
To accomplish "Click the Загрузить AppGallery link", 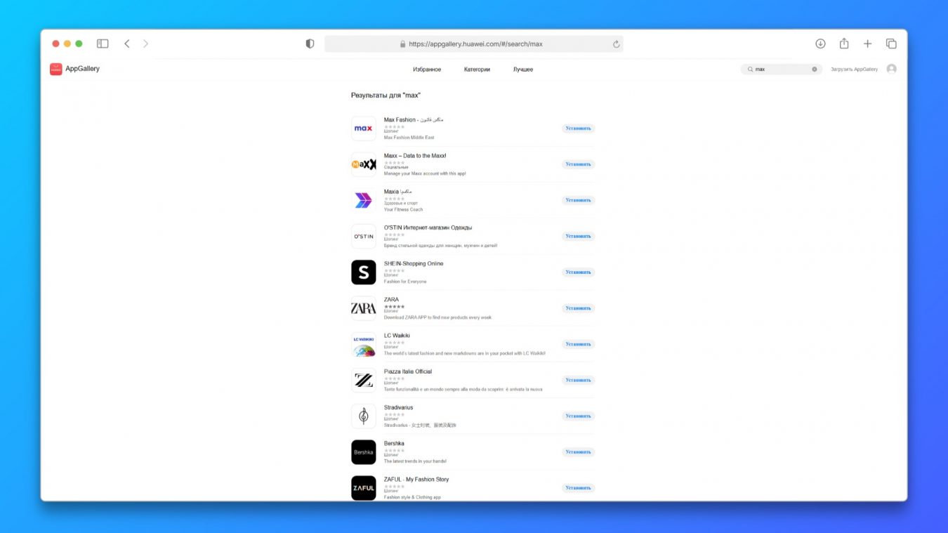I will tap(855, 70).
